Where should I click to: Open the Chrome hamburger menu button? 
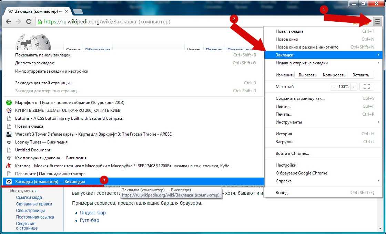377,22
